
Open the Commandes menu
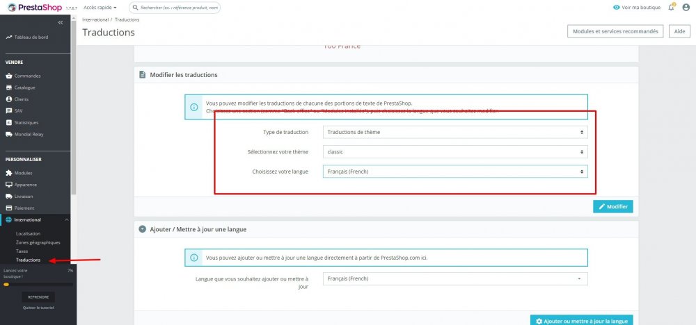[x=28, y=76]
